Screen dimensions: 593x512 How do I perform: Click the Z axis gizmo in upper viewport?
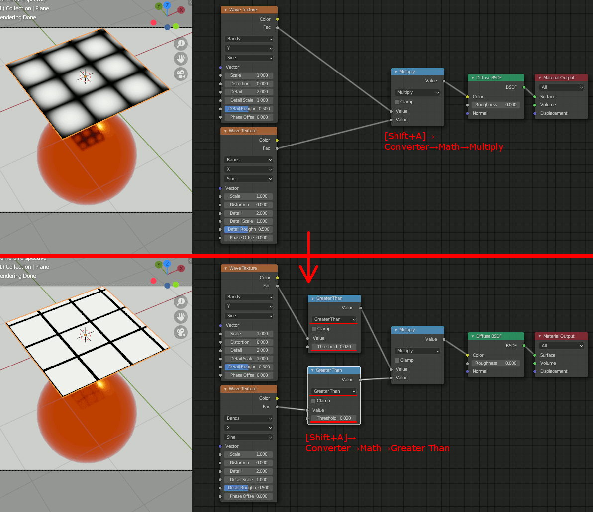coord(167,5)
